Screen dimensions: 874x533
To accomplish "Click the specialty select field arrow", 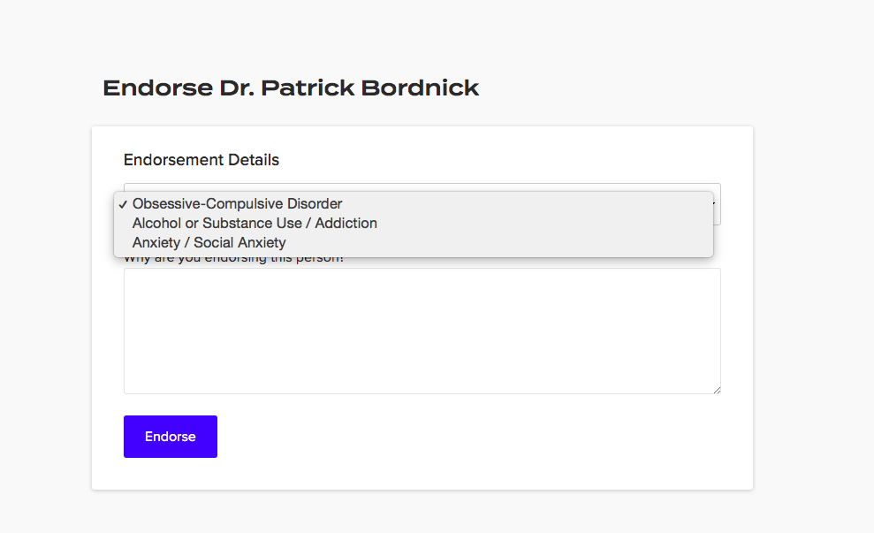I will pos(713,203).
